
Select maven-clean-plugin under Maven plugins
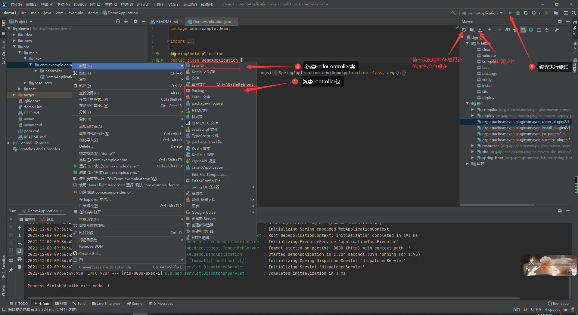tap(524, 122)
